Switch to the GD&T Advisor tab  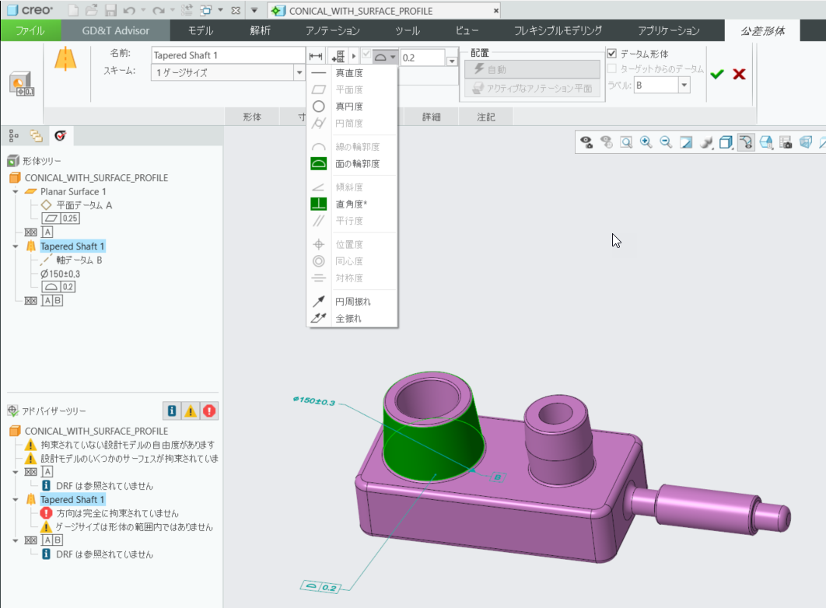coord(115,30)
